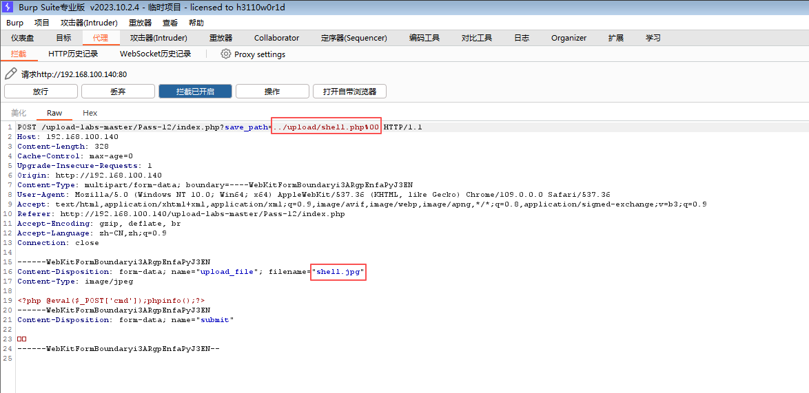Click the POST request line text

click(x=219, y=127)
